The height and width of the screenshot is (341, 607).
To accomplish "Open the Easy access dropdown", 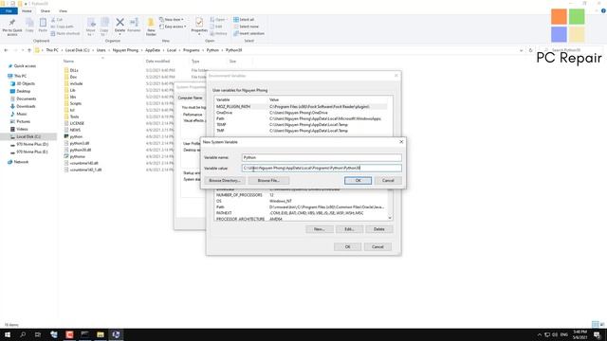I will click(x=173, y=27).
